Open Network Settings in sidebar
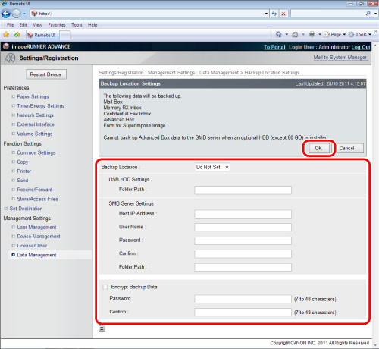The width and height of the screenshot is (379, 349). 35,115
